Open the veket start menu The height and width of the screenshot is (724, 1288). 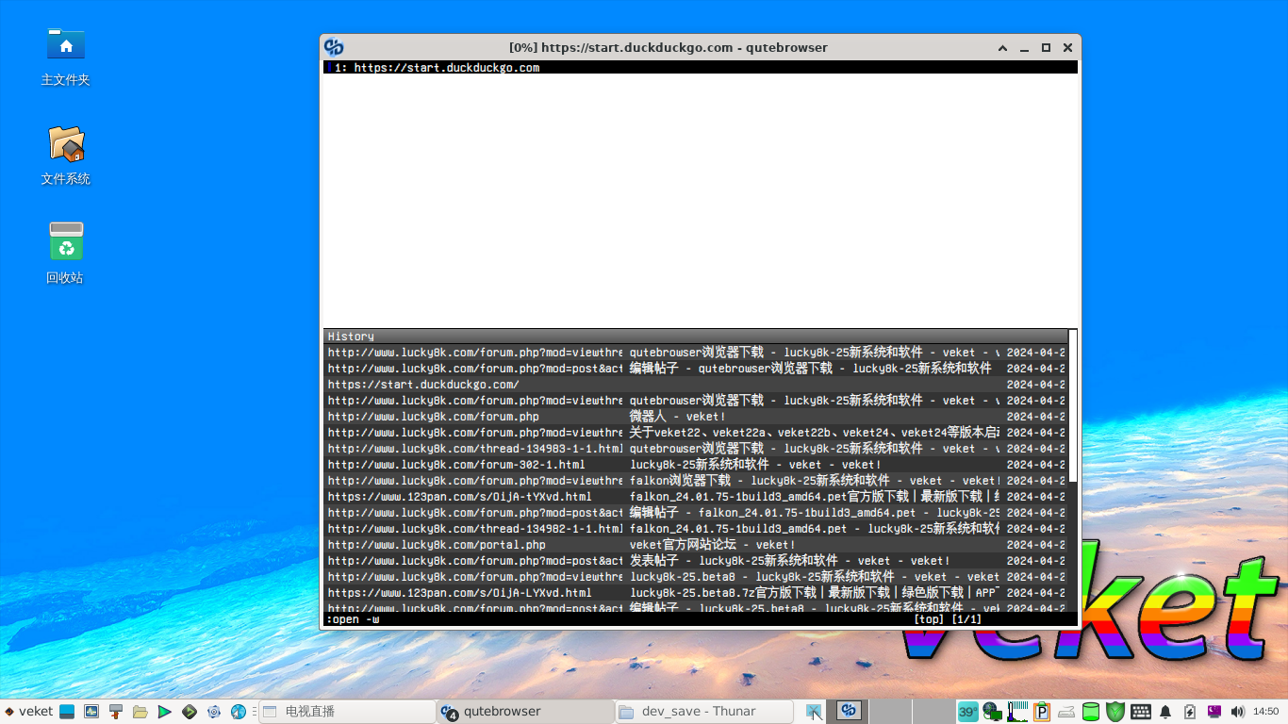click(x=28, y=712)
